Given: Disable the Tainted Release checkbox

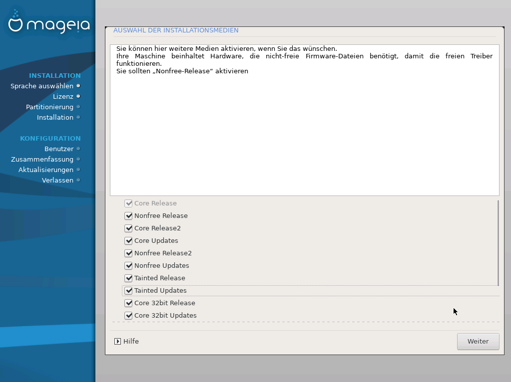Looking at the screenshot, I should point(128,278).
